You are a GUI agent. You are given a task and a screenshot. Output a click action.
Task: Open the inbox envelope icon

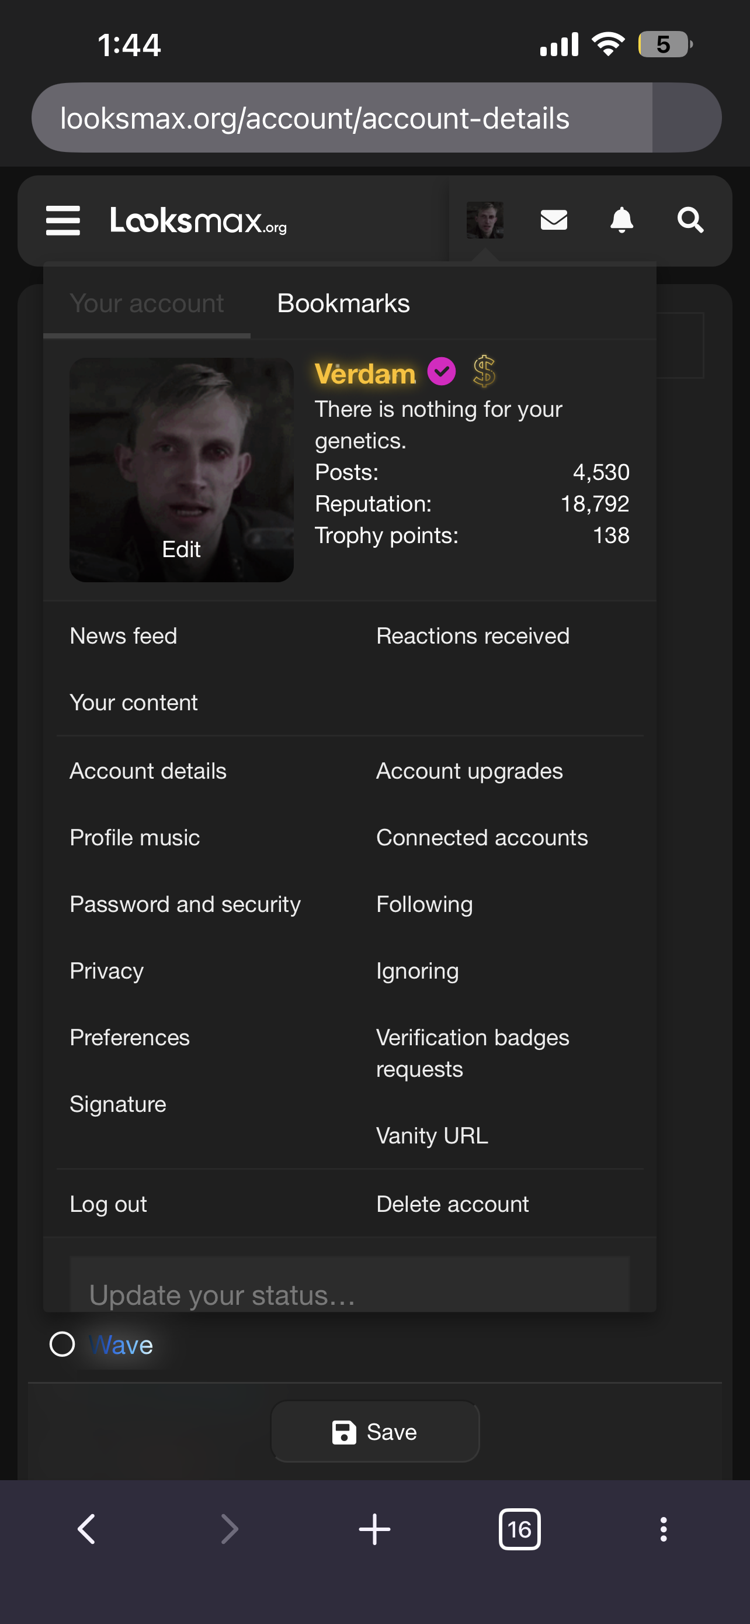554,220
